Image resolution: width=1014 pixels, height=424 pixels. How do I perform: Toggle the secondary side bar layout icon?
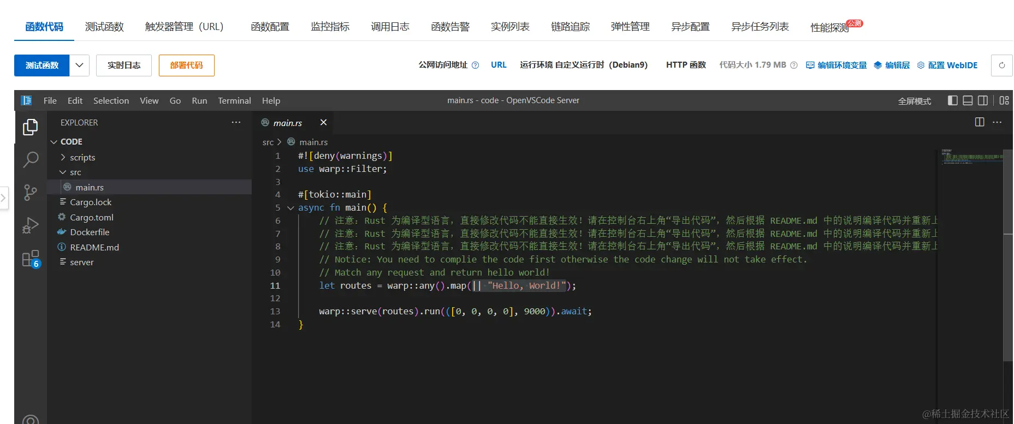click(x=983, y=100)
